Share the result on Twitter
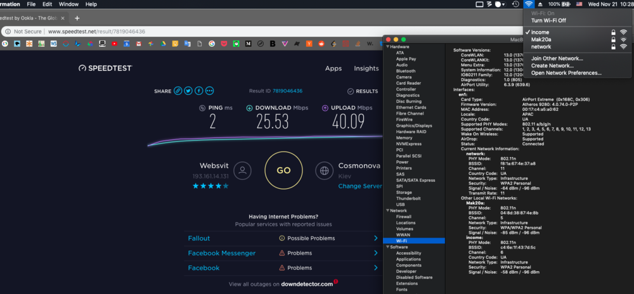This screenshot has height=294, width=634. [x=188, y=91]
